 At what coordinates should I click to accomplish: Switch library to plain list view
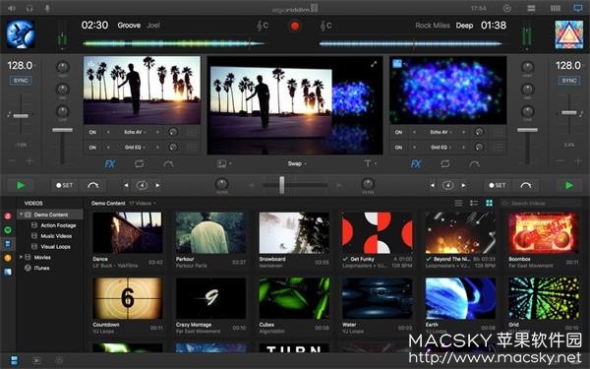458,204
